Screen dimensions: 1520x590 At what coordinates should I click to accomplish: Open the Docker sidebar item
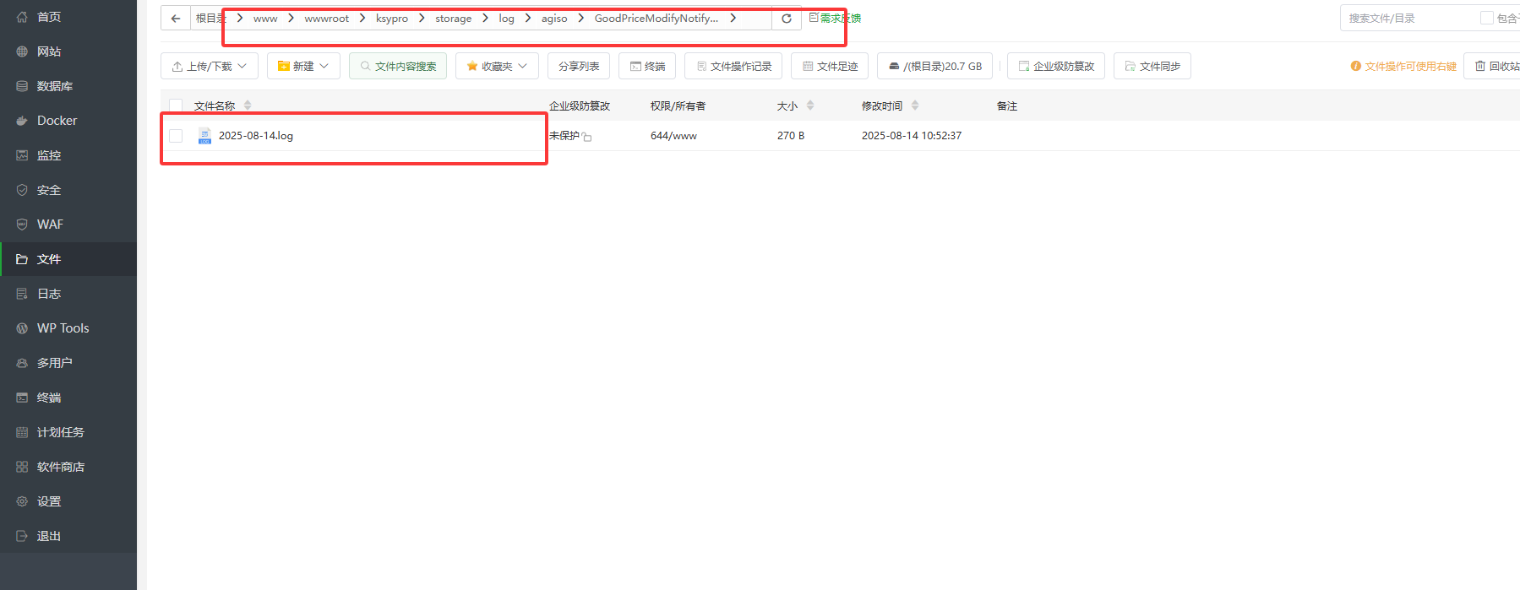pyautogui.click(x=57, y=121)
